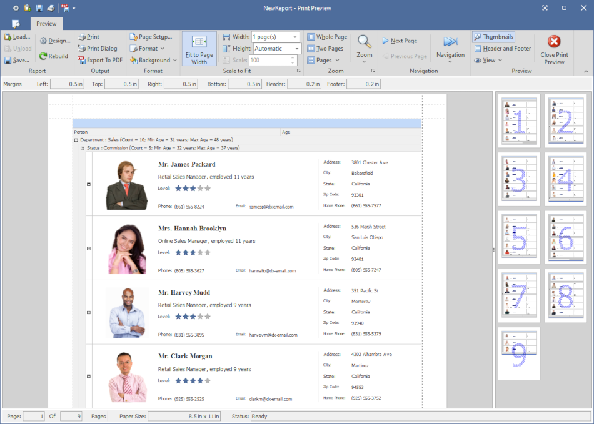Switch to the Preview ribbon tab
Image resolution: width=594 pixels, height=424 pixels.
(x=46, y=23)
